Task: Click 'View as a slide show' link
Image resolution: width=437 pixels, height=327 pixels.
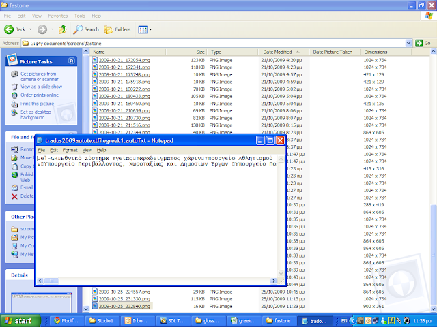Action: pos(40,87)
